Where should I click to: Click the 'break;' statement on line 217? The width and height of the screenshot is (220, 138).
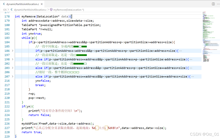(40, 85)
